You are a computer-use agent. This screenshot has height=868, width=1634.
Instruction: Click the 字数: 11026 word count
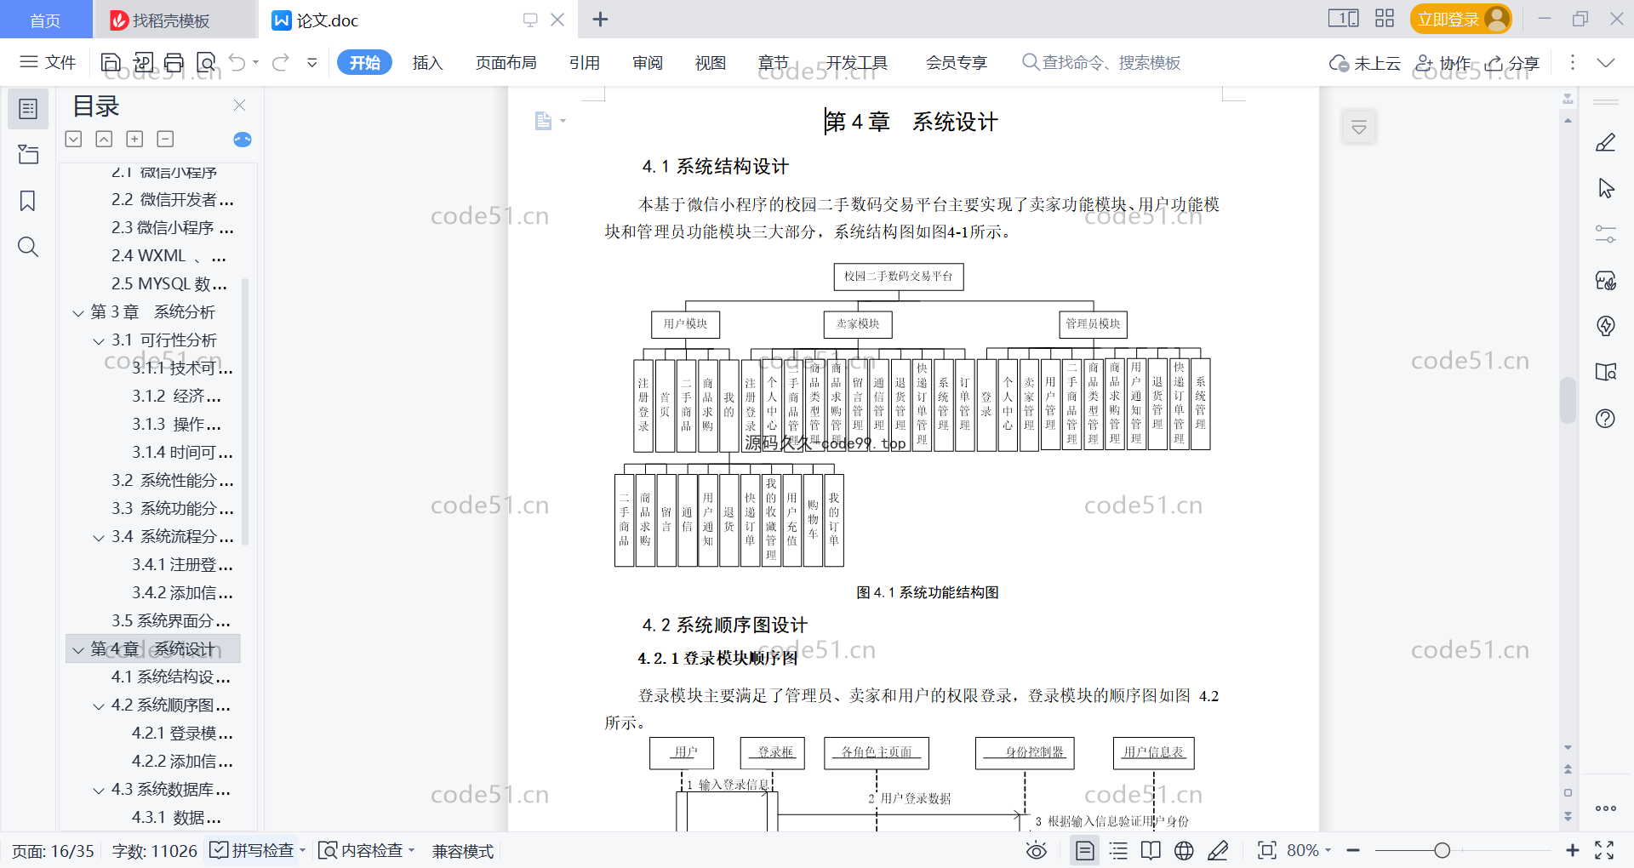pos(154,851)
